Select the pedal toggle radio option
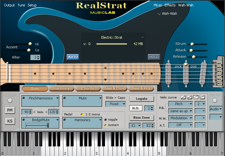Viewport: 225px width, 156px height. click(106, 120)
